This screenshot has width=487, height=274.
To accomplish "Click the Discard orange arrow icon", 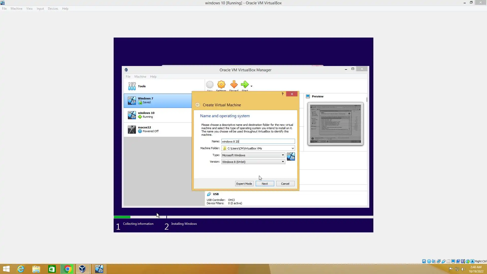I will pos(234,85).
